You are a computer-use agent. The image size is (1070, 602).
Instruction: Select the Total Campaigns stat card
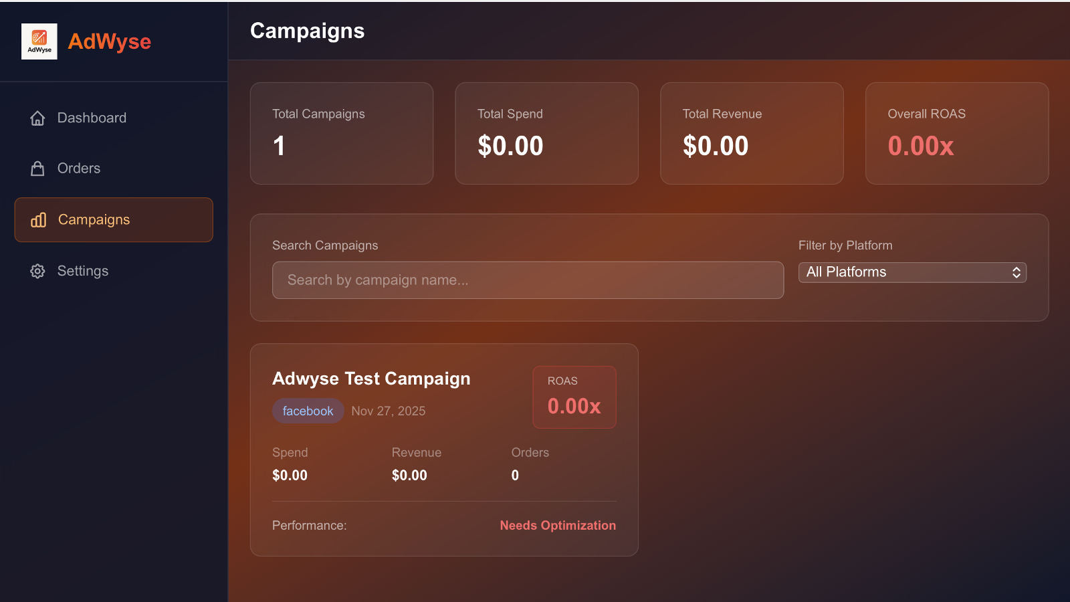click(x=342, y=133)
